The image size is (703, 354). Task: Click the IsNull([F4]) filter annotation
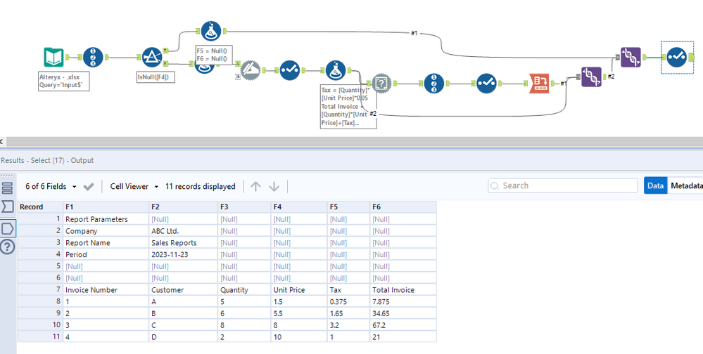pos(156,77)
